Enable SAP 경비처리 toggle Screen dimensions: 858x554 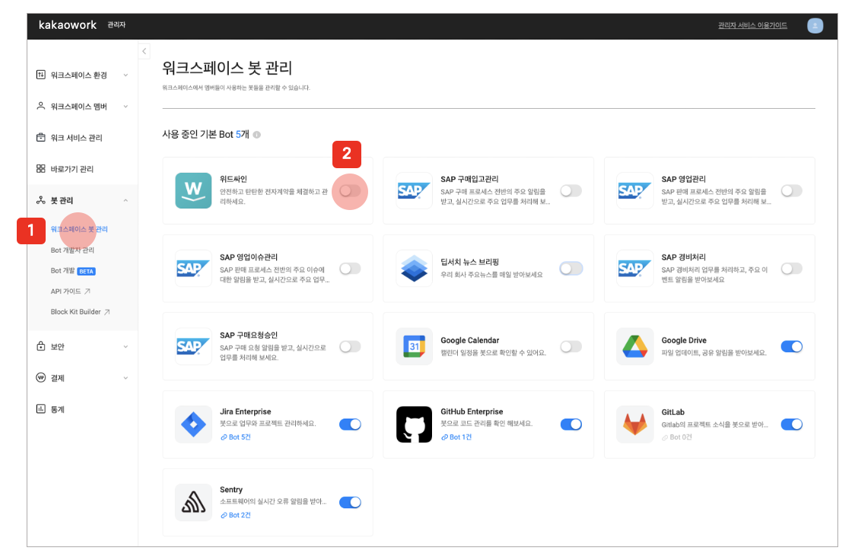tap(791, 268)
